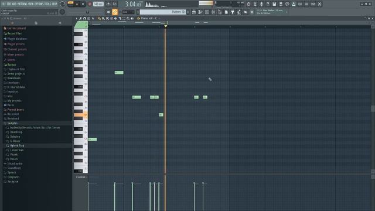
Task: Select the dashed-rectangle select tool in piano roll
Action: coord(124,18)
